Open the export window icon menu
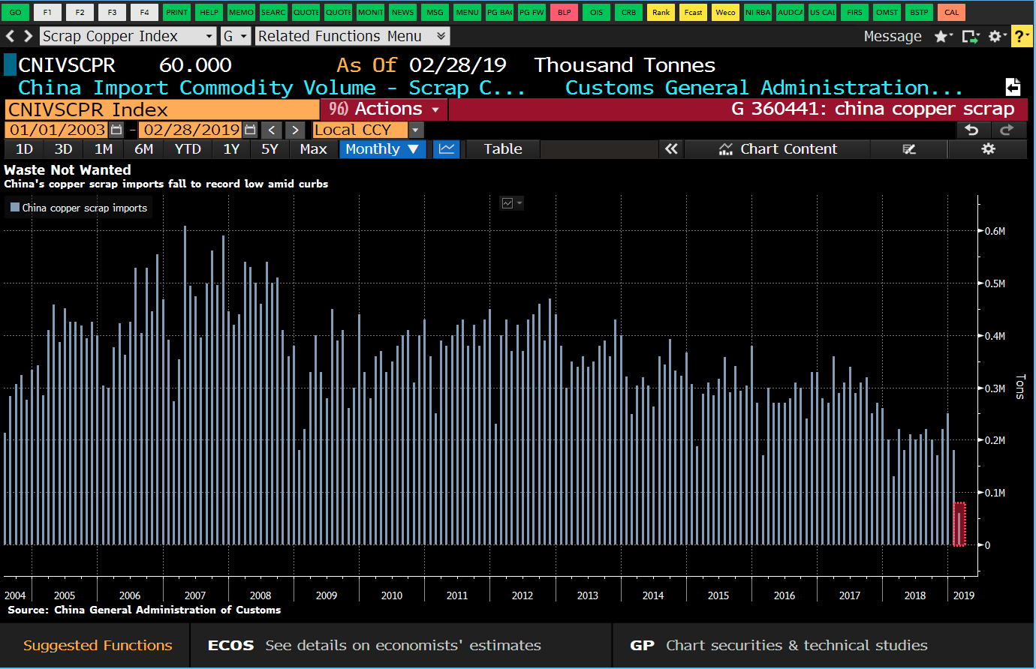1036x669 pixels. tap(971, 36)
